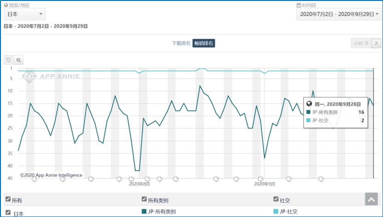Screen dimensions: 383x217
Task: Click the globe icon in the tooltip
Action: [309, 104]
